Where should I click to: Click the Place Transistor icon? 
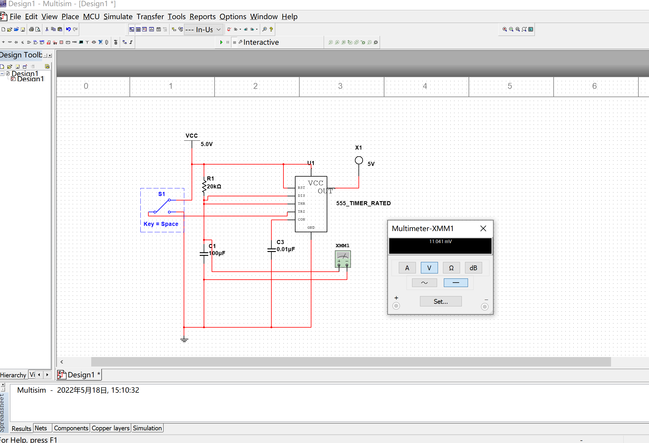point(22,42)
